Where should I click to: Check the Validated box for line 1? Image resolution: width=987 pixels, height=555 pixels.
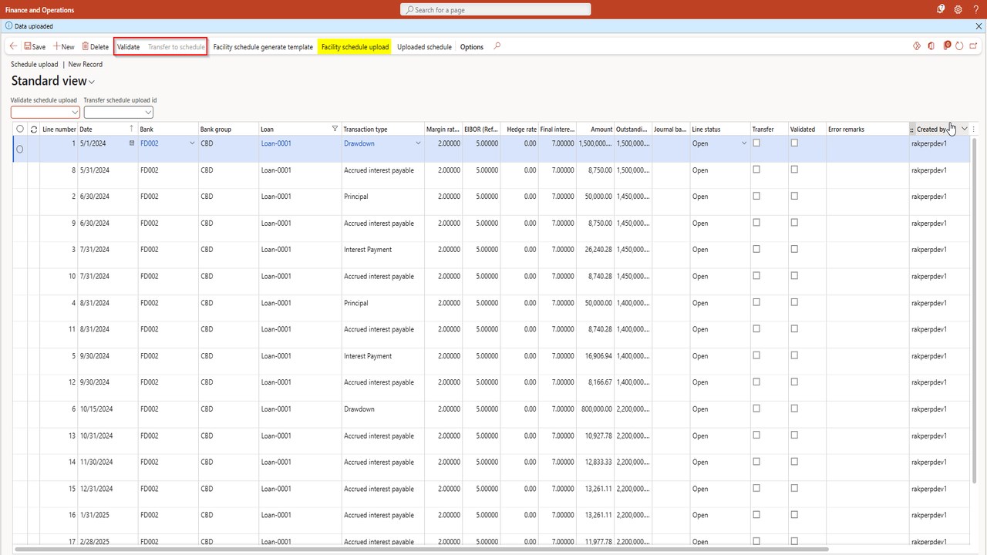click(x=794, y=143)
